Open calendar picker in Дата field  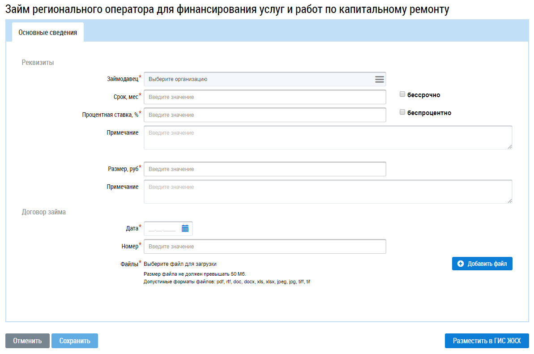coord(185,228)
